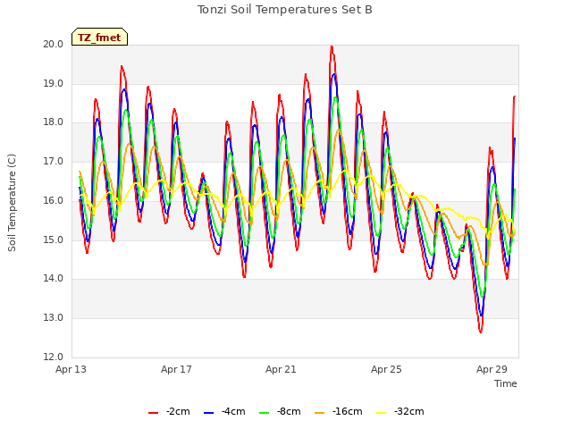Click the highest red peak near 20.0
Image resolution: width=572 pixels, height=429 pixels.
point(332,46)
